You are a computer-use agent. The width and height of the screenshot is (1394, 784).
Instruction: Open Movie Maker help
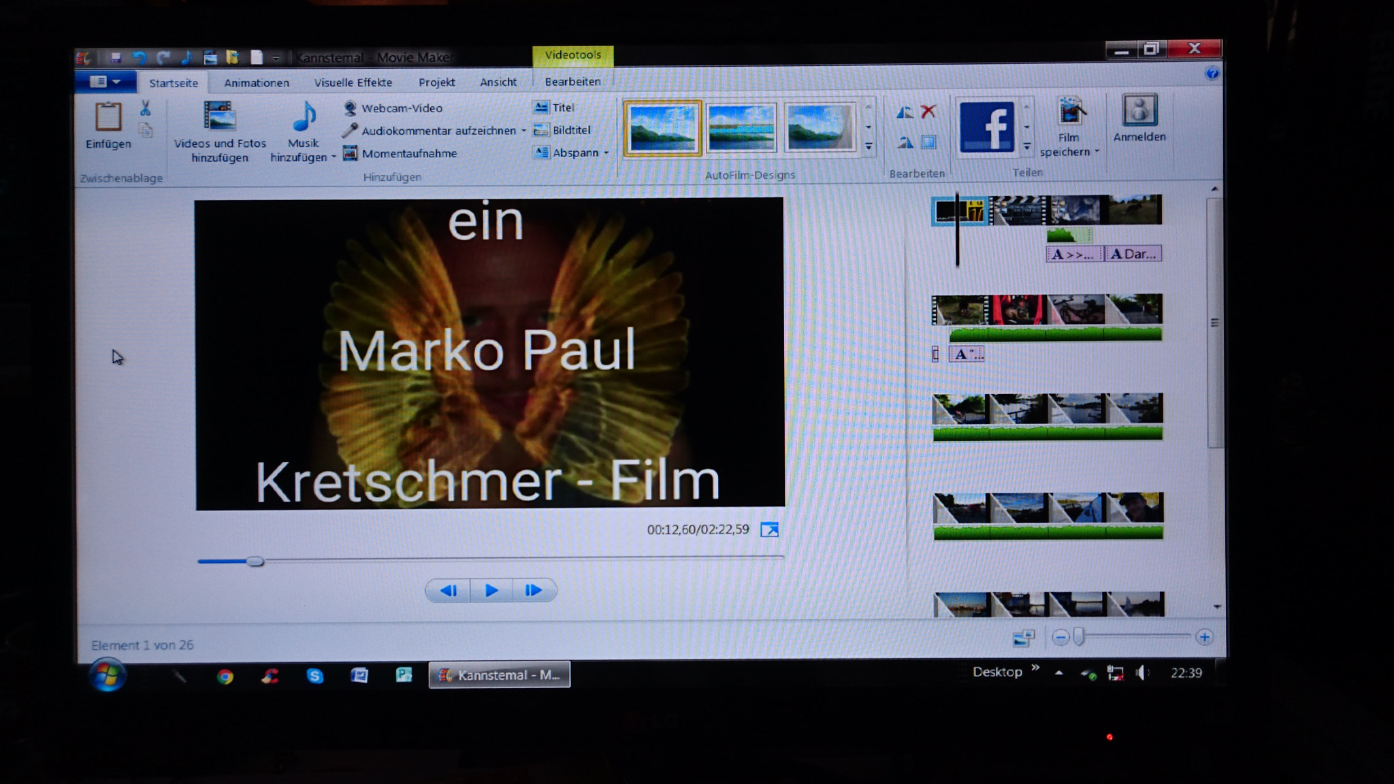1212,73
